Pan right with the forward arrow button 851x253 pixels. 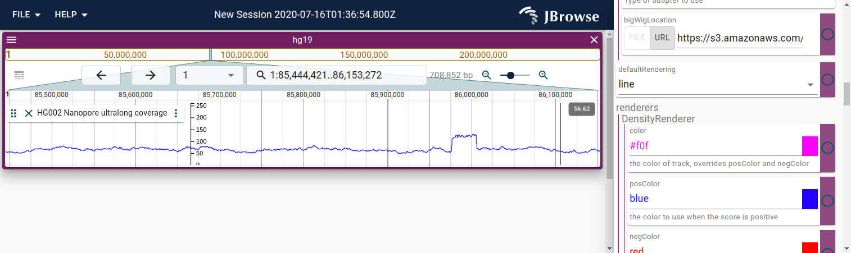coord(150,75)
